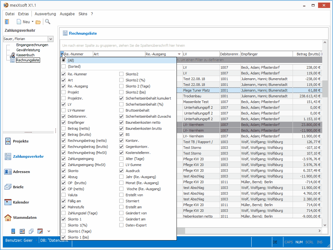
Task: Sort by the Art column header
Action: pyautogui.click(x=119, y=54)
